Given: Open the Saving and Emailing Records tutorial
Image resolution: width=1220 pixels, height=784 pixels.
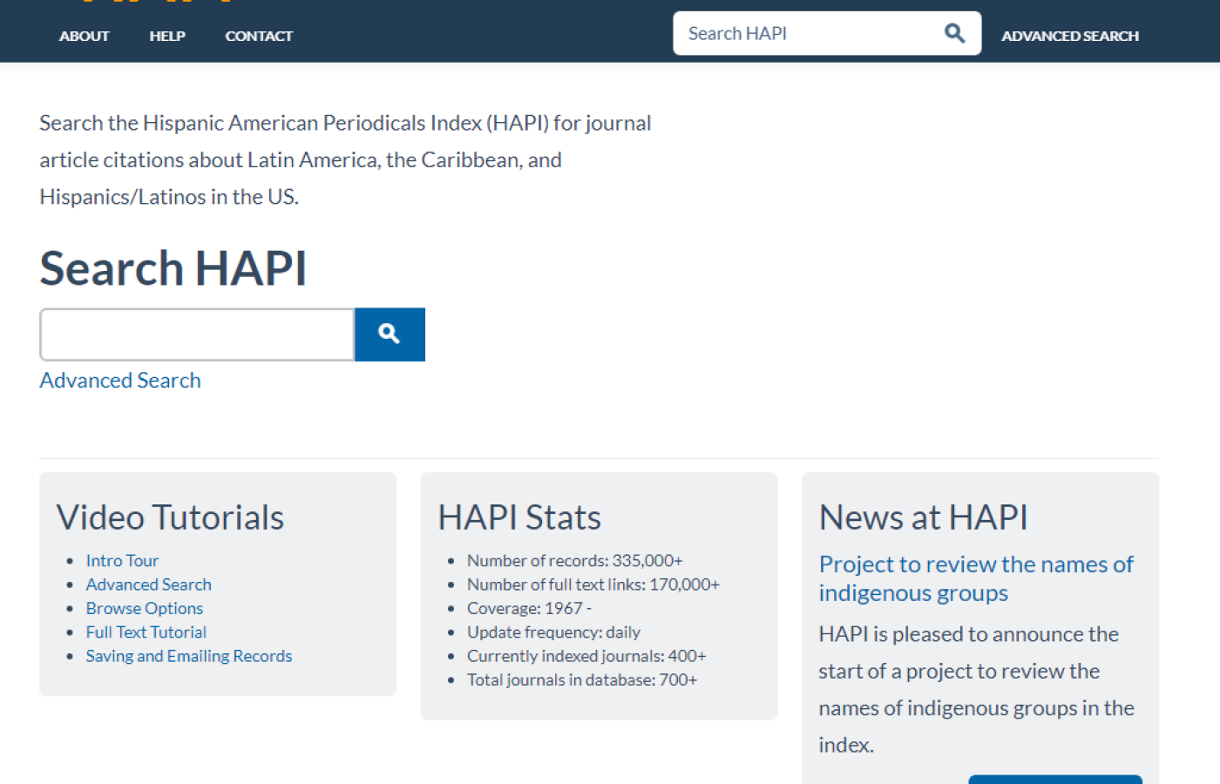Looking at the screenshot, I should click(x=188, y=655).
